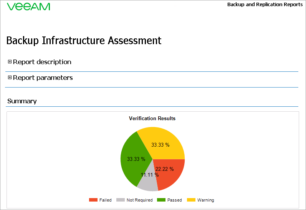
Task: Click the Not Required legend label
Action: point(139,200)
